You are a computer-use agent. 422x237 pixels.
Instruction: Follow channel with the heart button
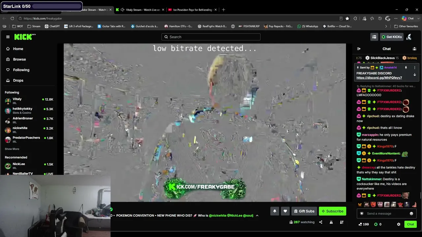tap(285, 211)
